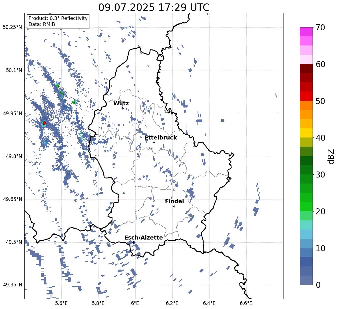Click the 20 colorbar tick label

320,212
